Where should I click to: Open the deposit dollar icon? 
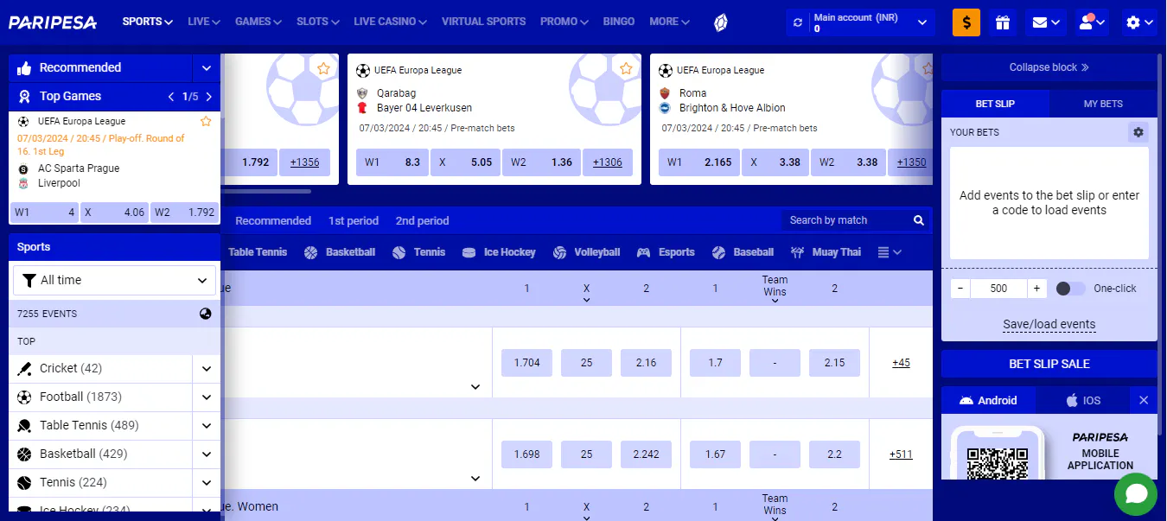click(x=966, y=22)
